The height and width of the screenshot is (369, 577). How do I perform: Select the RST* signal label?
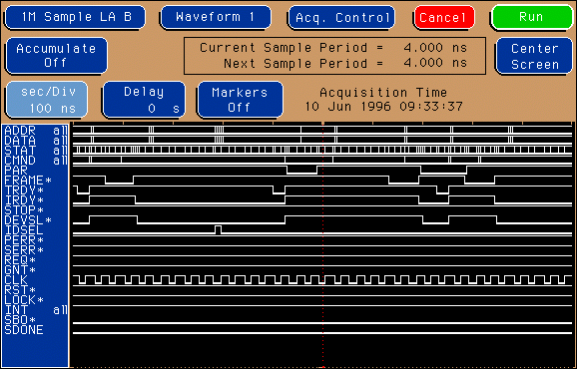[x=20, y=290]
